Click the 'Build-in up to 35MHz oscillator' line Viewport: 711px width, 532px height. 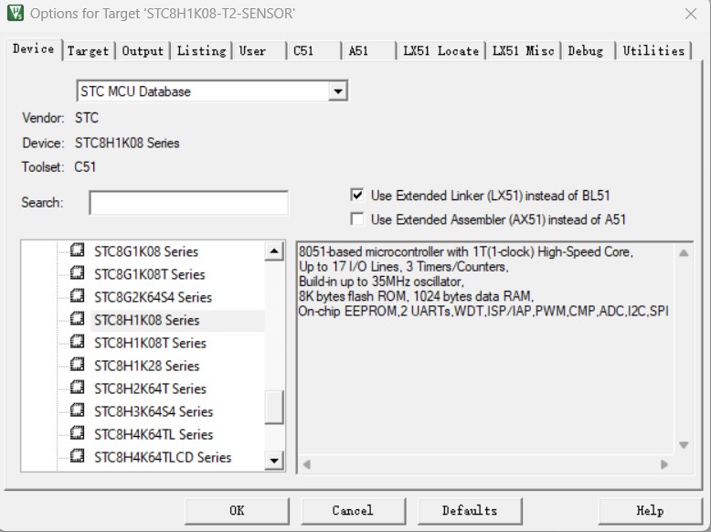pos(381,282)
